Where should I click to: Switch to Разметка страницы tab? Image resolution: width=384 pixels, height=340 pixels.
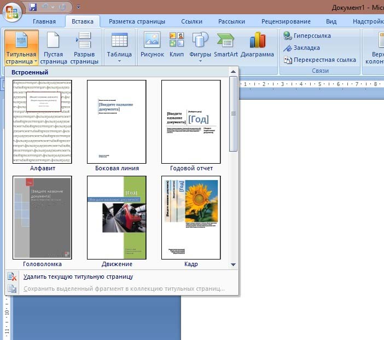click(x=137, y=21)
